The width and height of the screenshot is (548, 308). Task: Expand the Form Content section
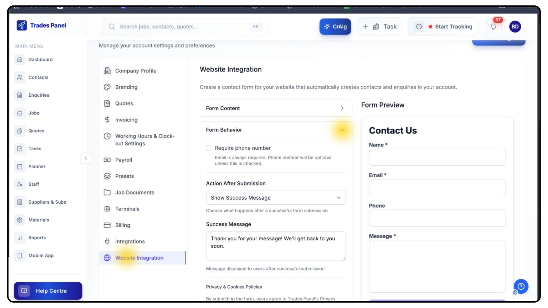[x=276, y=108]
